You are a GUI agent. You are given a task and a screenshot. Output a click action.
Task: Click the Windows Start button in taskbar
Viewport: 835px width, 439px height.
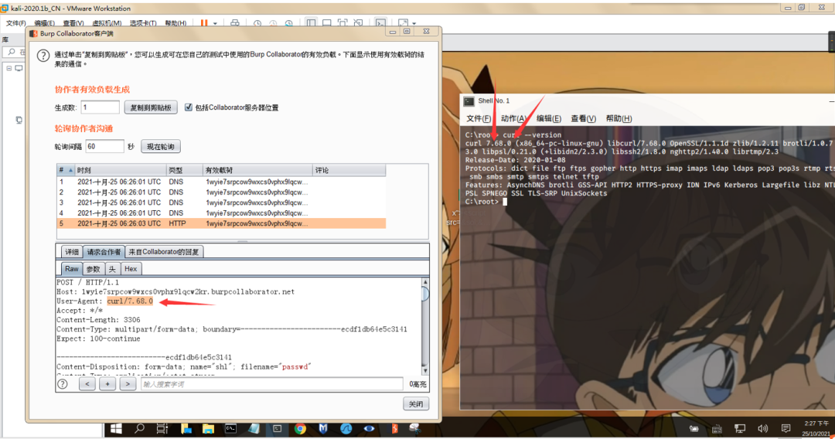click(116, 428)
